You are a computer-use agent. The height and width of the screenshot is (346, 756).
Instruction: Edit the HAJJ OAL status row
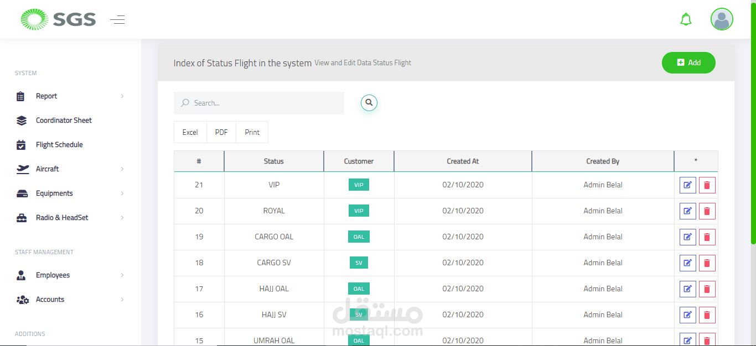point(687,289)
